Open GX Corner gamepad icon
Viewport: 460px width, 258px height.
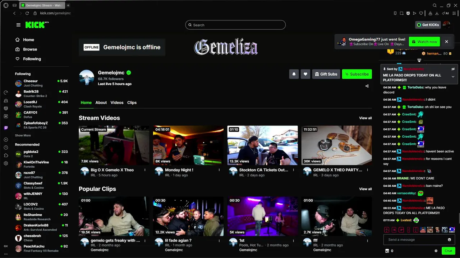[x=14, y=5]
